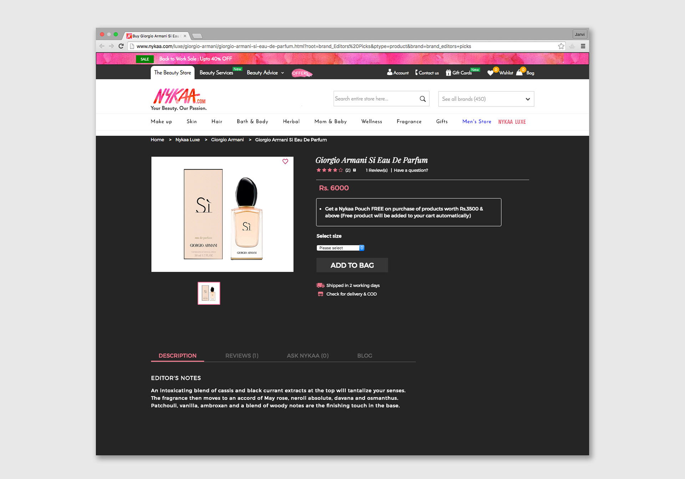The width and height of the screenshot is (685, 479).
Task: Click the OFFERS lipstick badge
Action: click(302, 73)
